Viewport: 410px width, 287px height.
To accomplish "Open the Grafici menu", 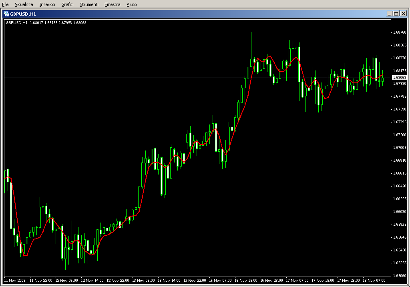I will point(67,4).
